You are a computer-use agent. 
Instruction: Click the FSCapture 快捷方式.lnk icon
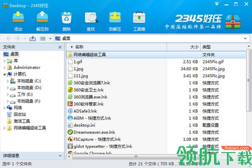tap(70, 139)
